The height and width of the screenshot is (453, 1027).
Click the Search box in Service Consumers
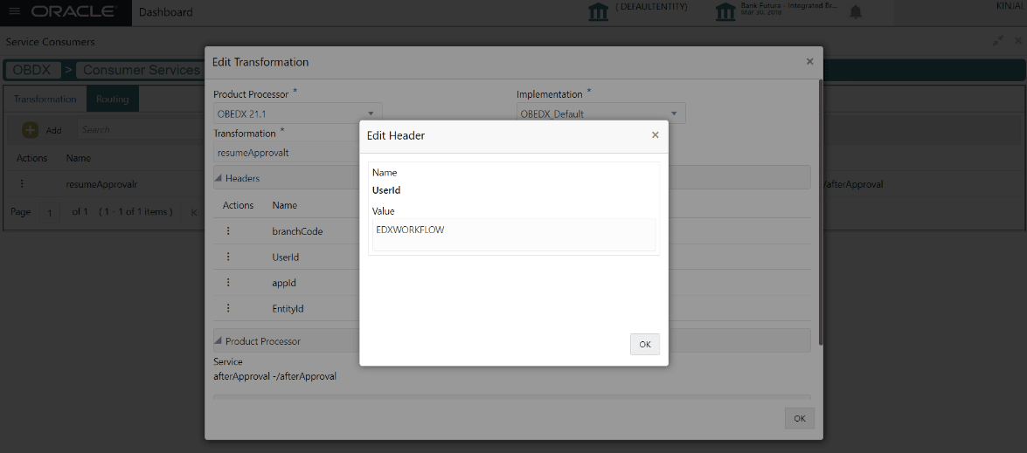coord(141,130)
